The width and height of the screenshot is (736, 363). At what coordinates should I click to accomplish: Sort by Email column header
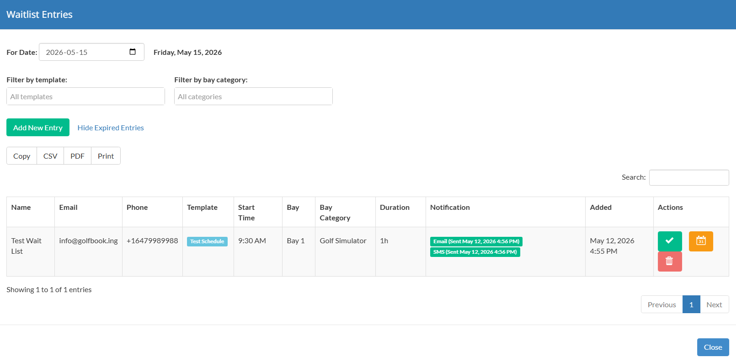[x=88, y=212]
